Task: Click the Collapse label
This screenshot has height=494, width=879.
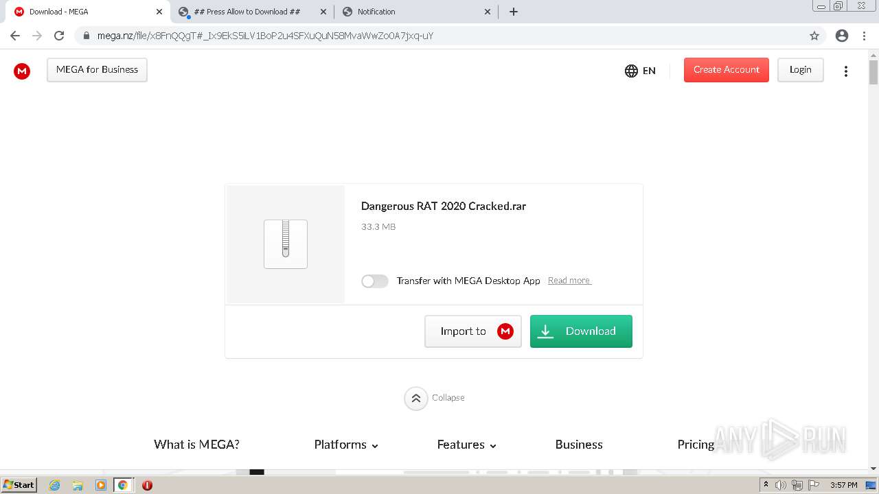Action: point(448,398)
